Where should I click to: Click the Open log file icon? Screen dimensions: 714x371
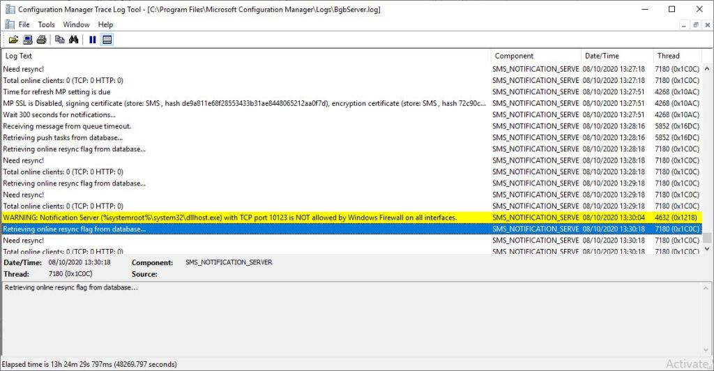(13, 40)
